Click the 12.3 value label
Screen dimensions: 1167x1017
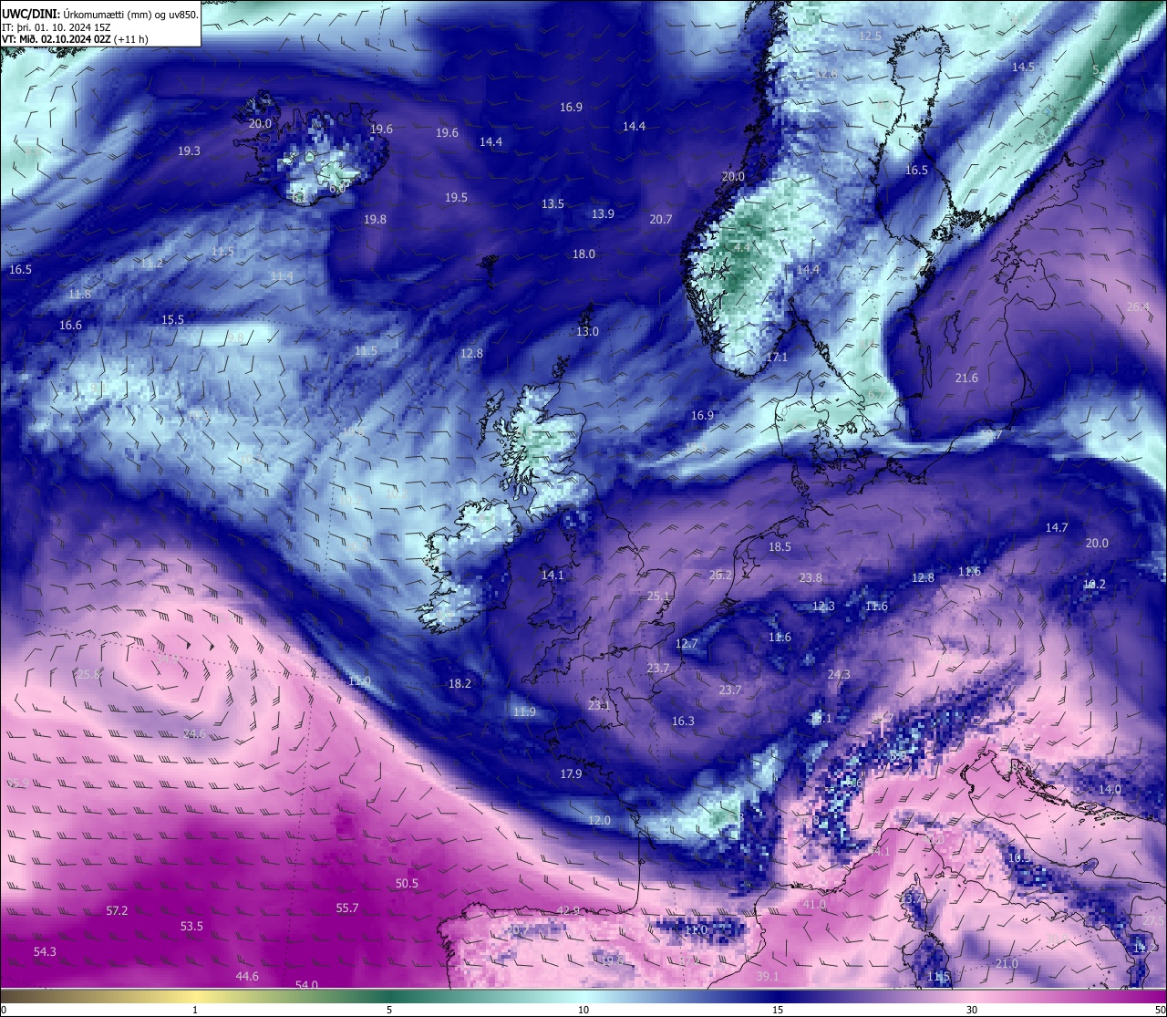(x=823, y=606)
